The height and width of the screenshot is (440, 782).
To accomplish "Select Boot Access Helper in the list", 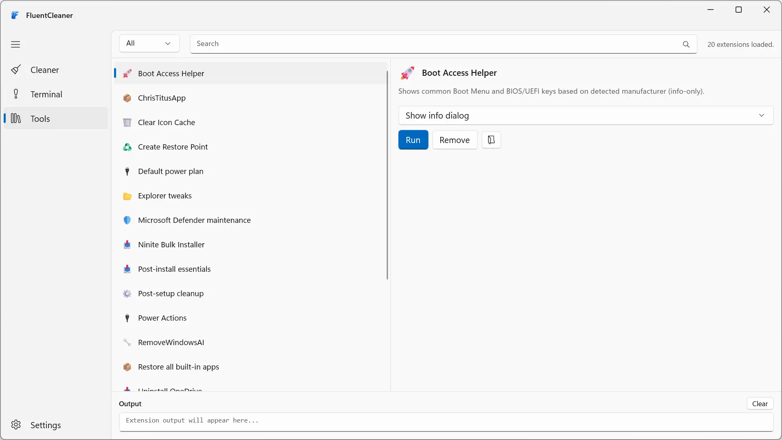I will (x=250, y=73).
